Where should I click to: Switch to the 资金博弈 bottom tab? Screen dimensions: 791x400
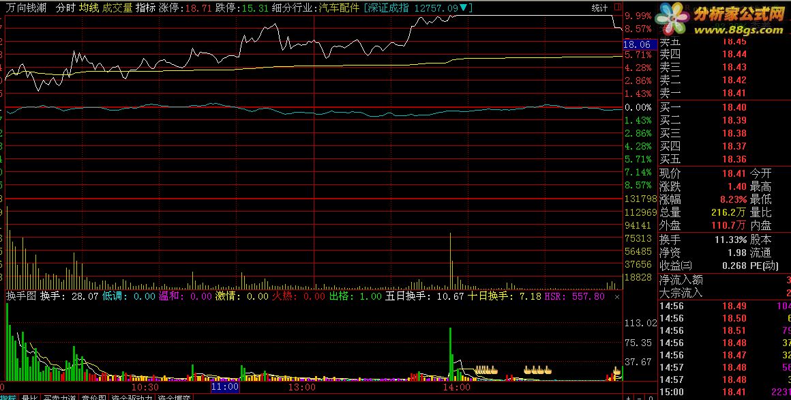173,398
